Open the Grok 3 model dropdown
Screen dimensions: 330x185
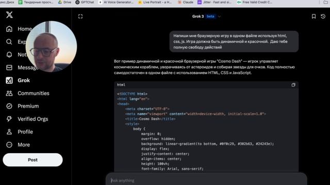(x=206, y=16)
